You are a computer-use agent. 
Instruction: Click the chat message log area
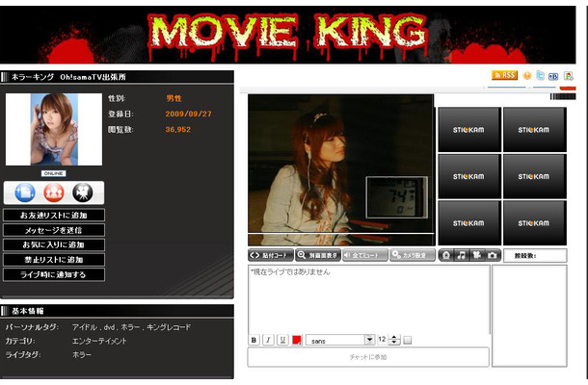(x=369, y=299)
